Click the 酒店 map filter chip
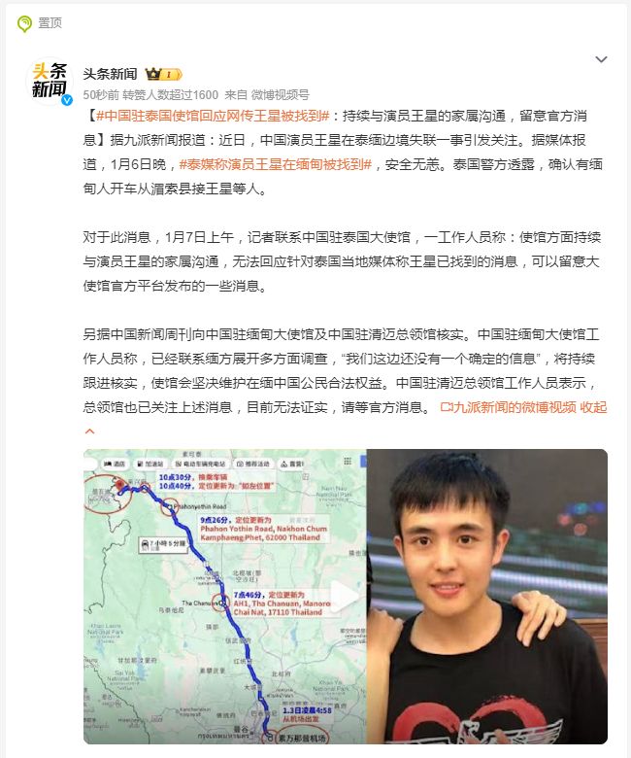 point(115,465)
